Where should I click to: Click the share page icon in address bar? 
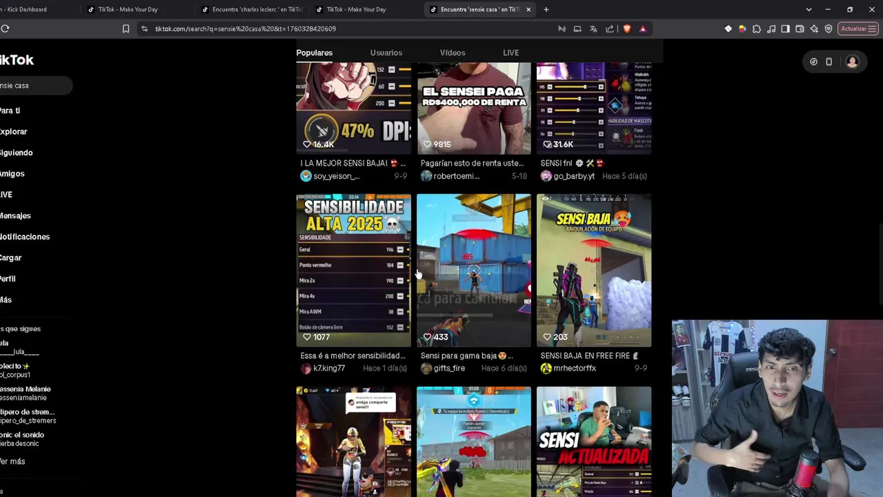pyautogui.click(x=610, y=28)
